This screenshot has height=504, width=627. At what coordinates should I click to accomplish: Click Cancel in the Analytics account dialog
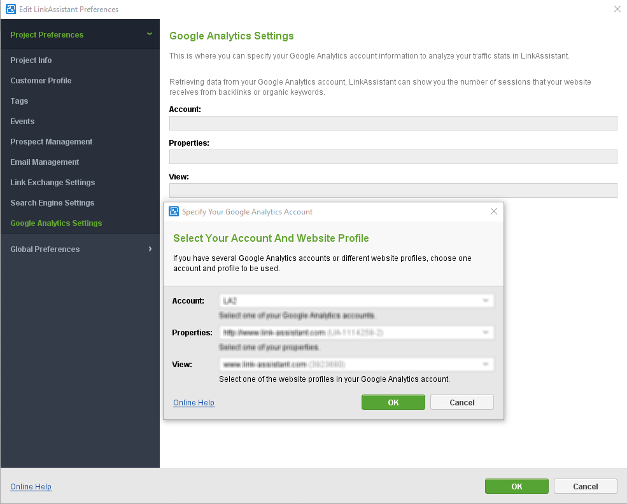pos(462,402)
